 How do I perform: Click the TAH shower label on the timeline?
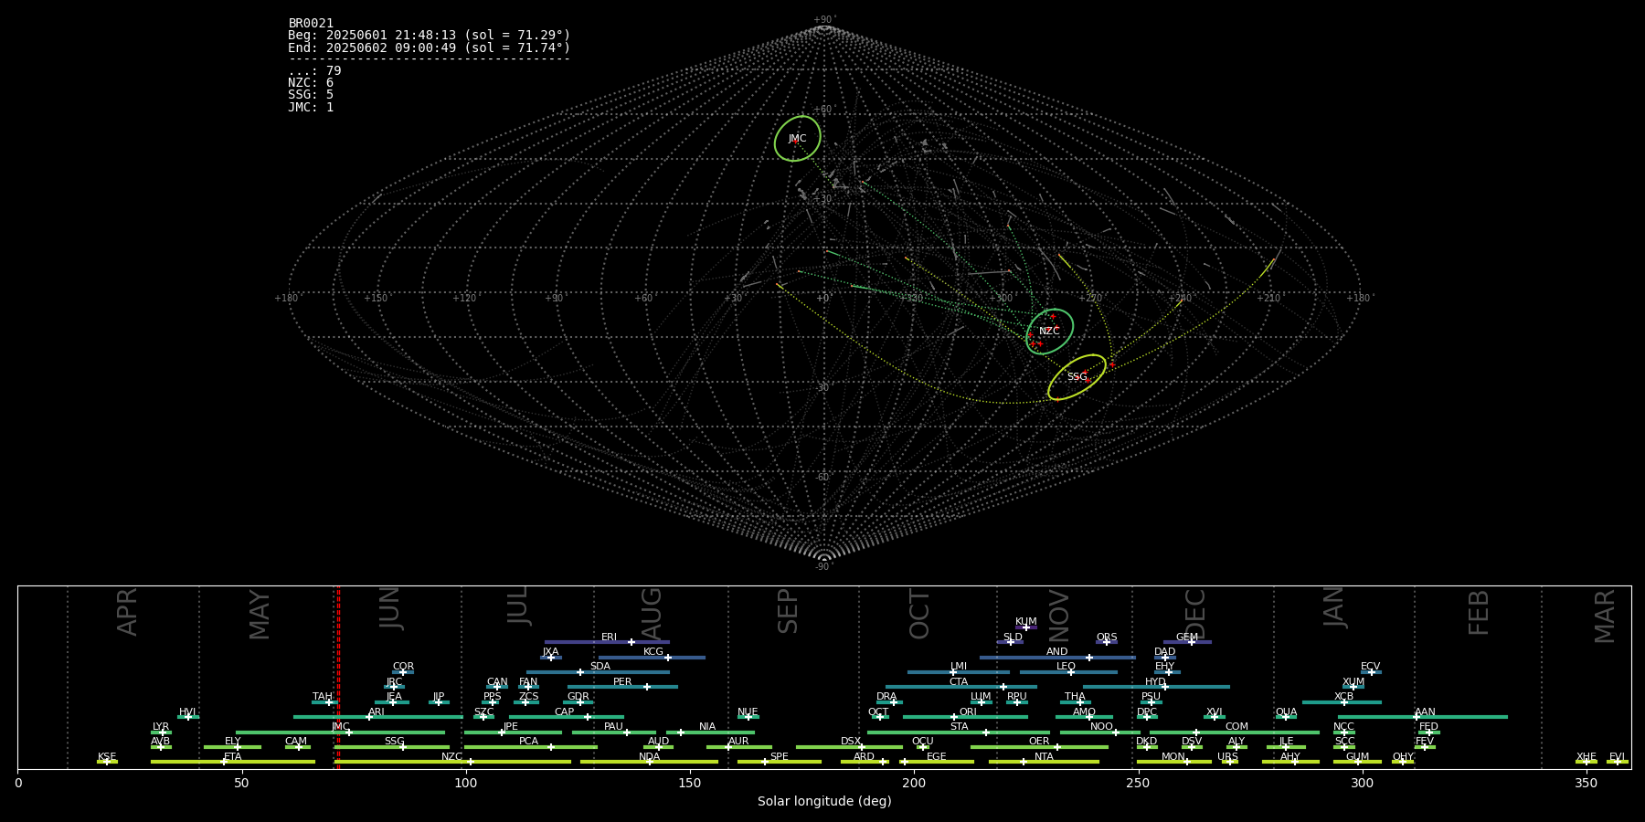coord(323,697)
